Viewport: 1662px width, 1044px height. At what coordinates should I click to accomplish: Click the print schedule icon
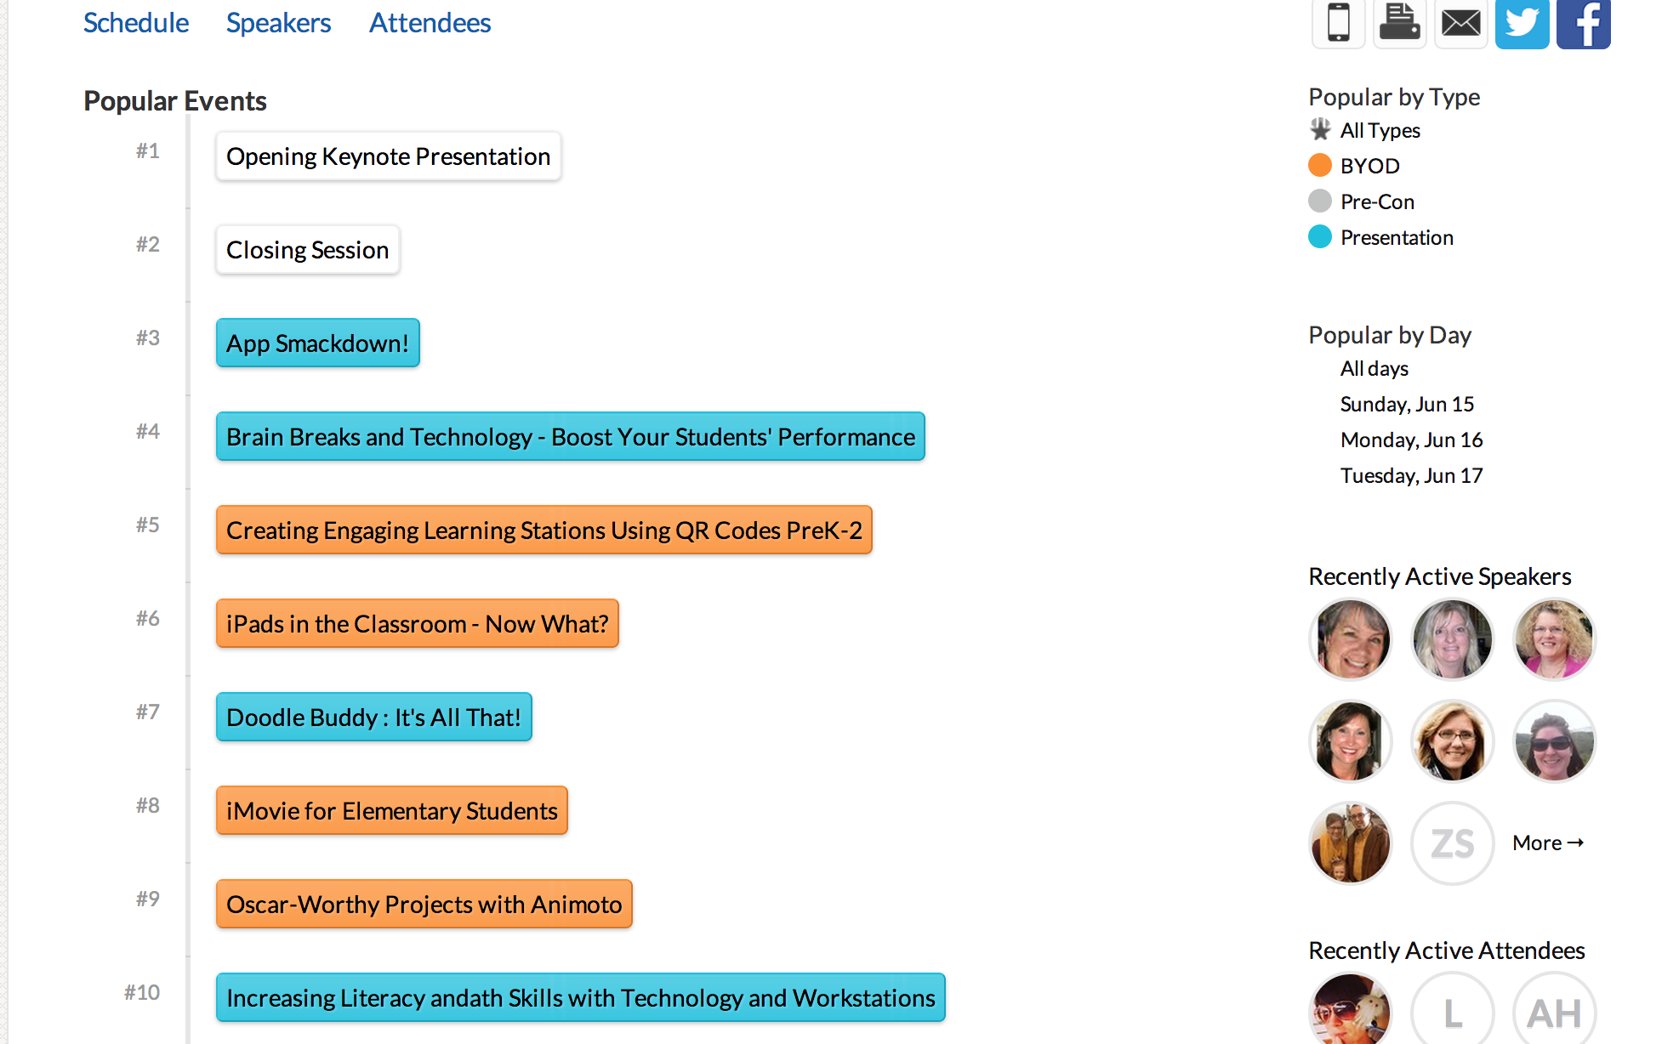1400,23
